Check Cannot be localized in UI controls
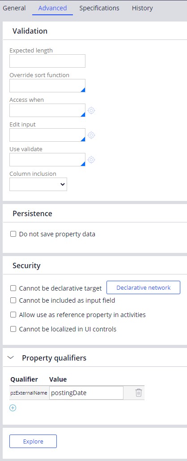The height and width of the screenshot is (461, 187). (x=13, y=329)
